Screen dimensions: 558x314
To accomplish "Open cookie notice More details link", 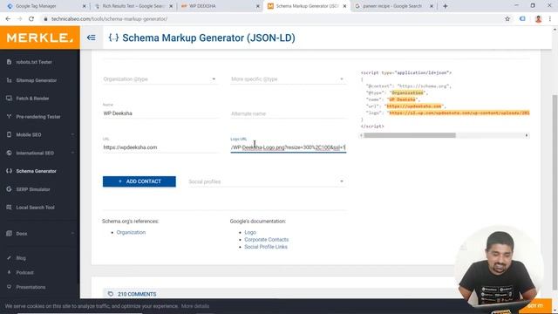I will point(195,306).
